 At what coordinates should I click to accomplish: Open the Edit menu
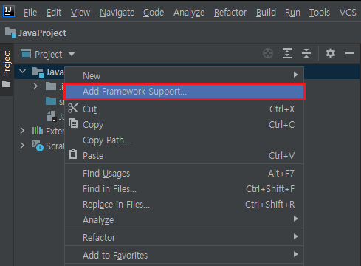54,13
